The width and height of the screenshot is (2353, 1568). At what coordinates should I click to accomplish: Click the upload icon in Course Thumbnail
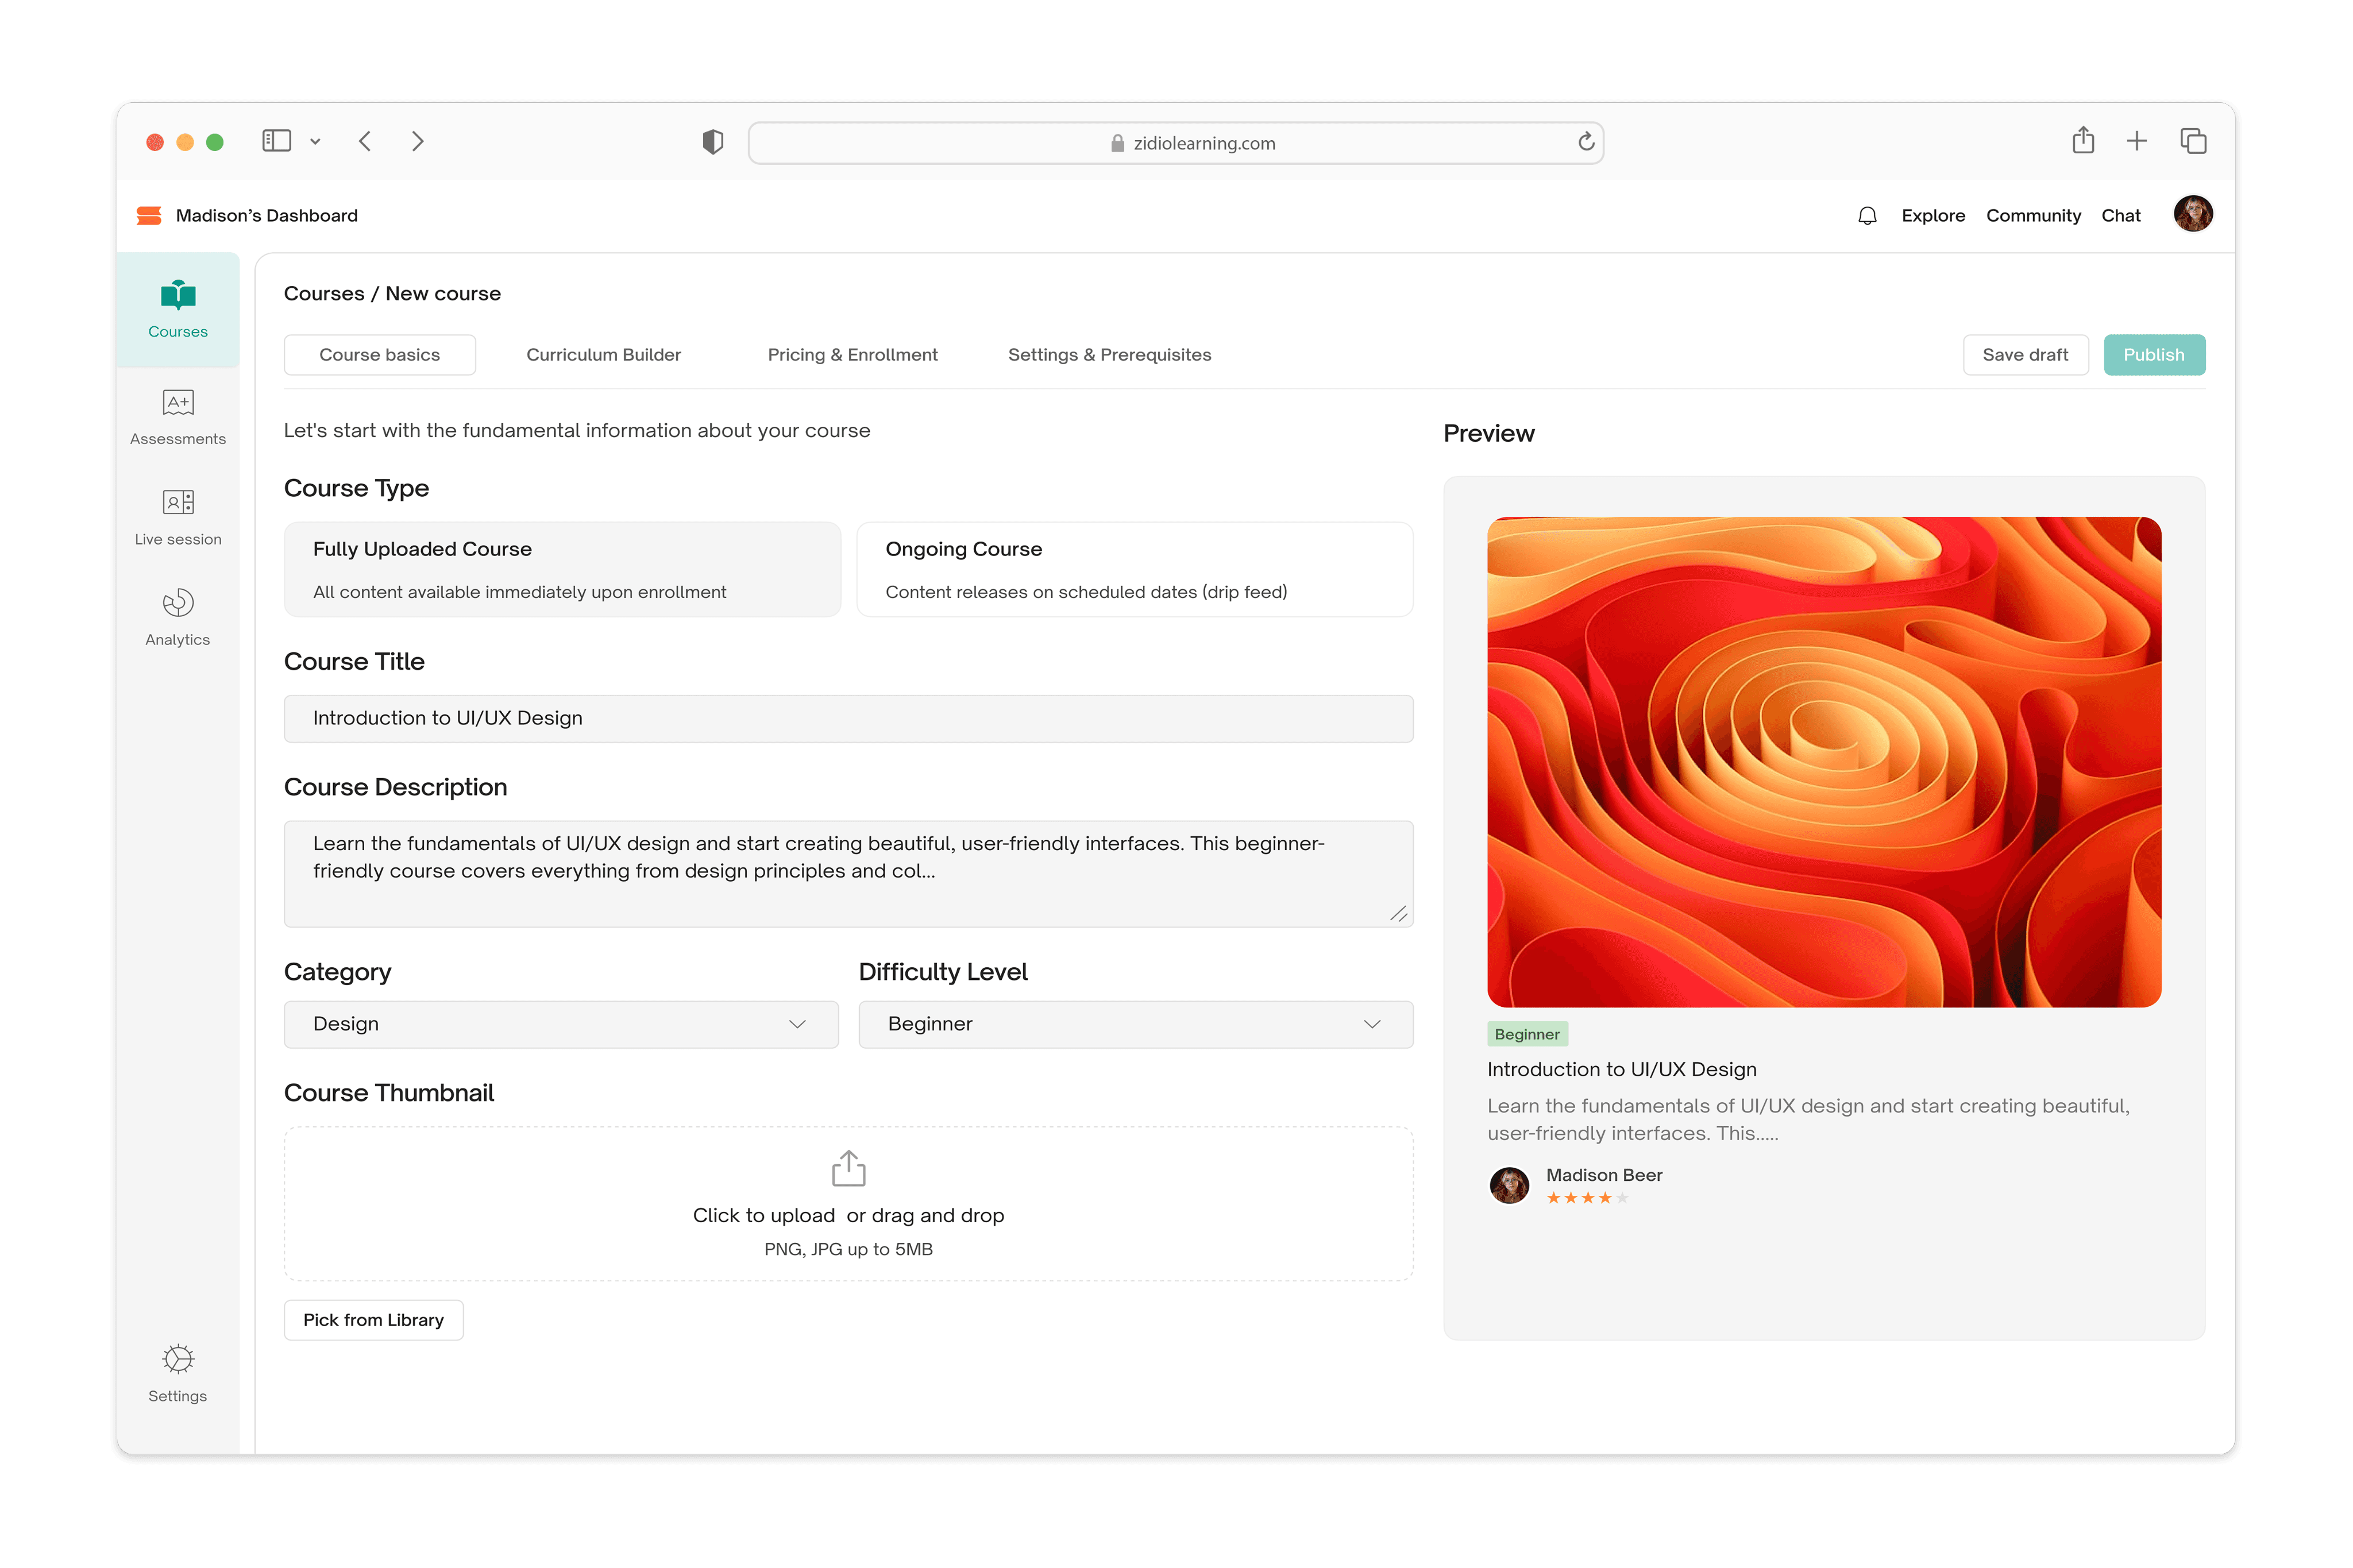848,1168
